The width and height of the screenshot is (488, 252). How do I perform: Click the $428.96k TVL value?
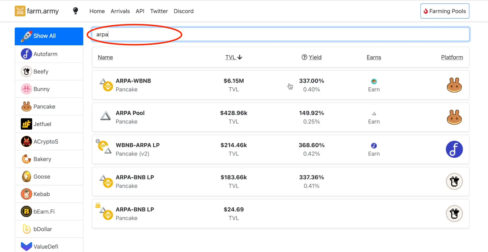(234, 113)
